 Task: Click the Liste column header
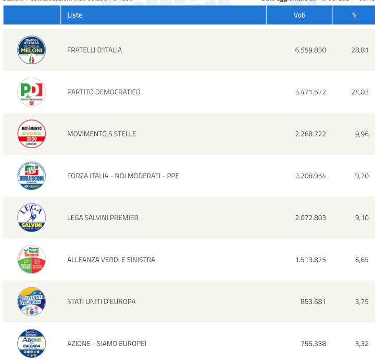(75, 15)
